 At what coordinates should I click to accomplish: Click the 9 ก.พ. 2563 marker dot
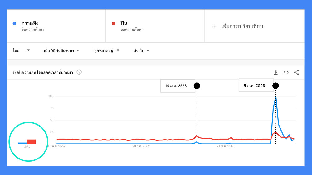(x=275, y=86)
